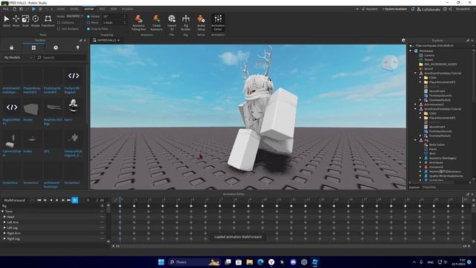Play the WalkForward animation
Image resolution: width=476 pixels, height=268 pixels.
(57, 200)
